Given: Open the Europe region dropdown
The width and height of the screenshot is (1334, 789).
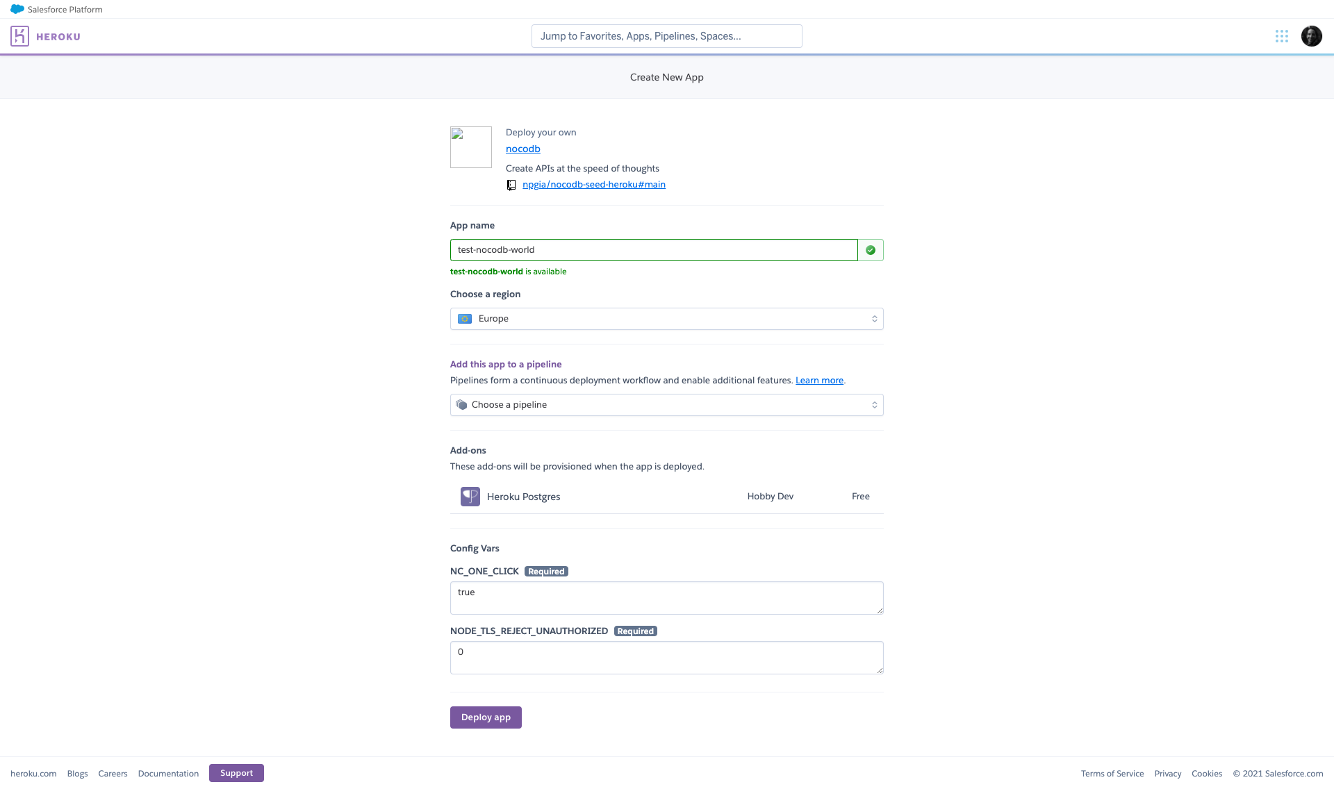Looking at the screenshot, I should pyautogui.click(x=666, y=319).
